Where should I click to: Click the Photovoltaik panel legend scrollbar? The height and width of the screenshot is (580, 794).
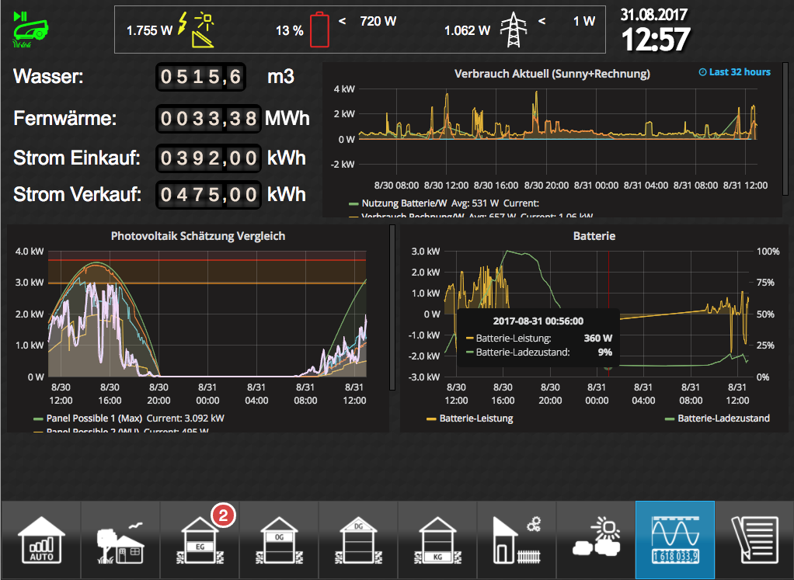[x=392, y=307]
